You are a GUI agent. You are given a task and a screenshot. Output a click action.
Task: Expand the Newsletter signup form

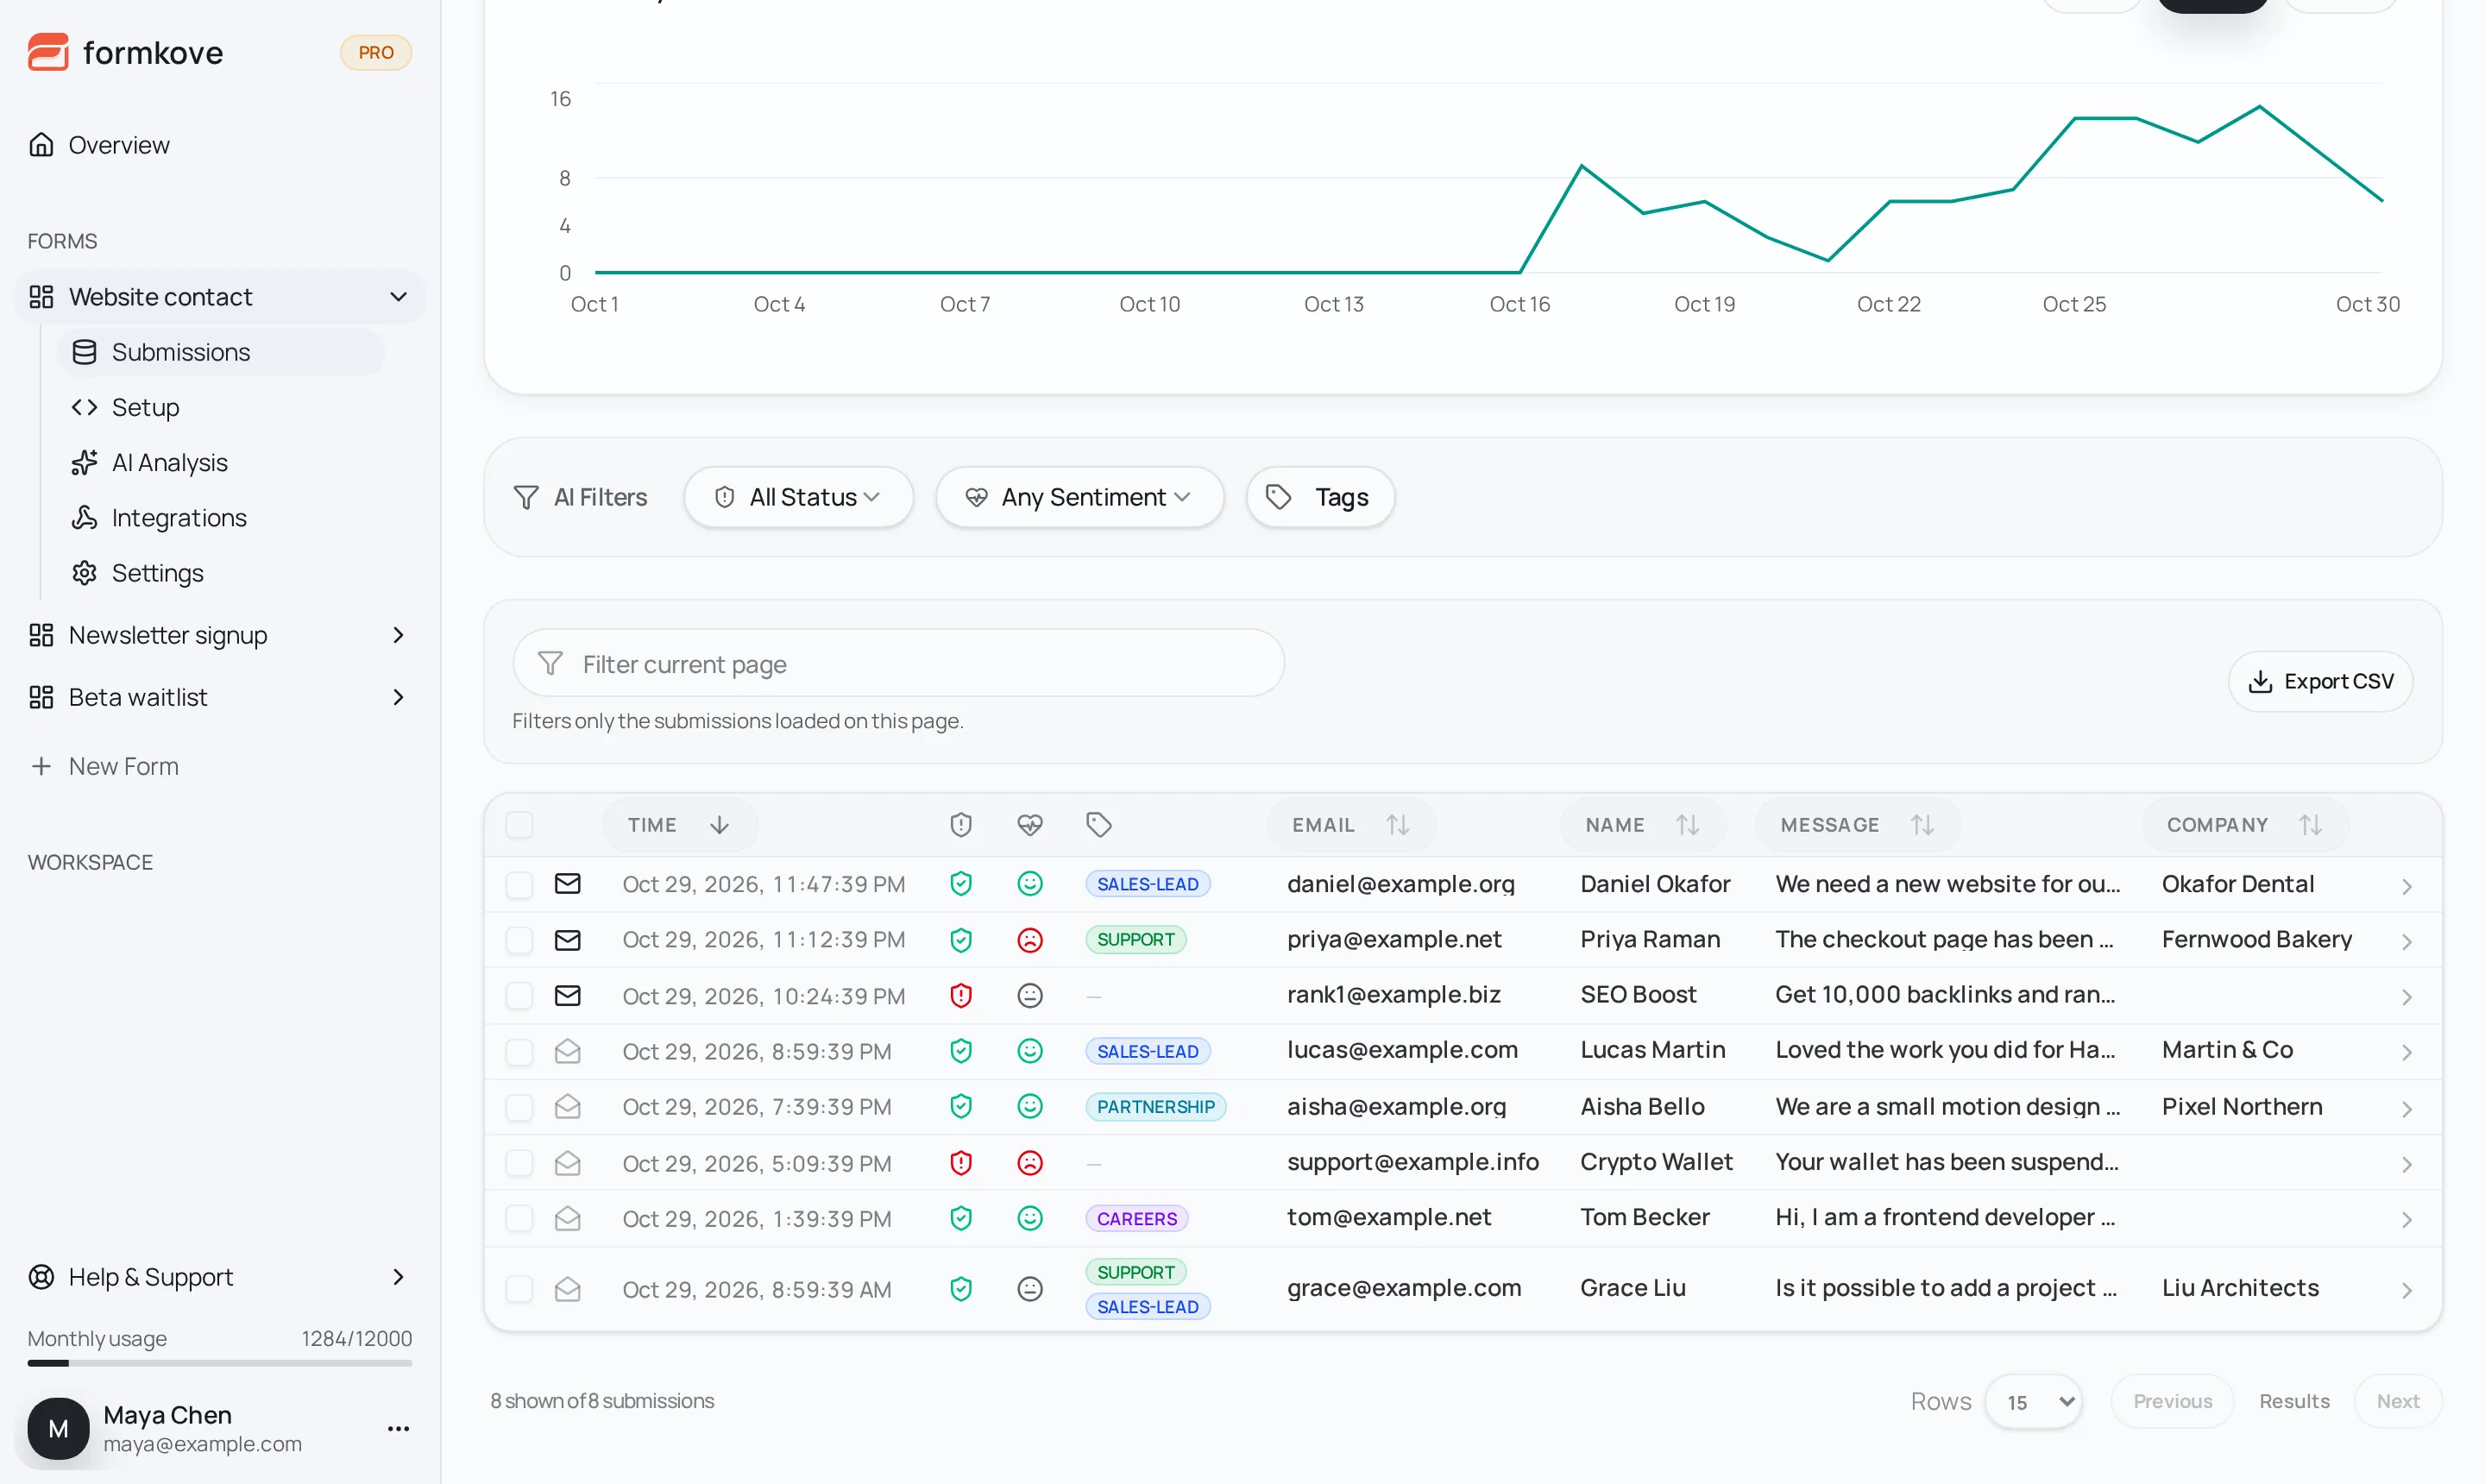[220, 635]
